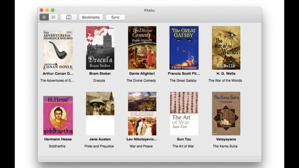Select the Pride and Prejudice cover
This screenshot has height=168, width=299.
click(100, 113)
